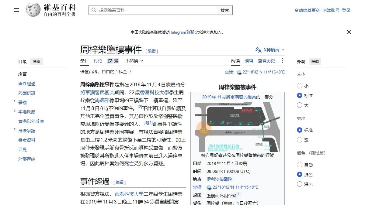
Task: Jump to 死因研訊 in contents
Action: (x=27, y=93)
